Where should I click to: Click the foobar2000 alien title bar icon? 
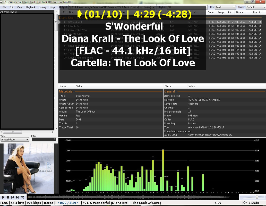pos(1,2)
